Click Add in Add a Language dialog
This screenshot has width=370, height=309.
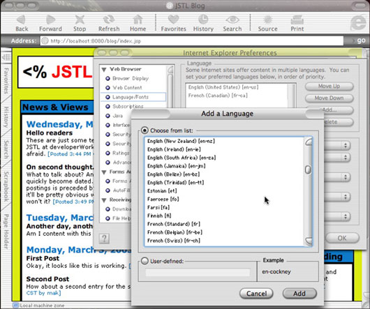[299, 294]
